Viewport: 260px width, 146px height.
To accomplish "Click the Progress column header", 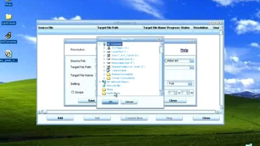I will coord(173,28).
